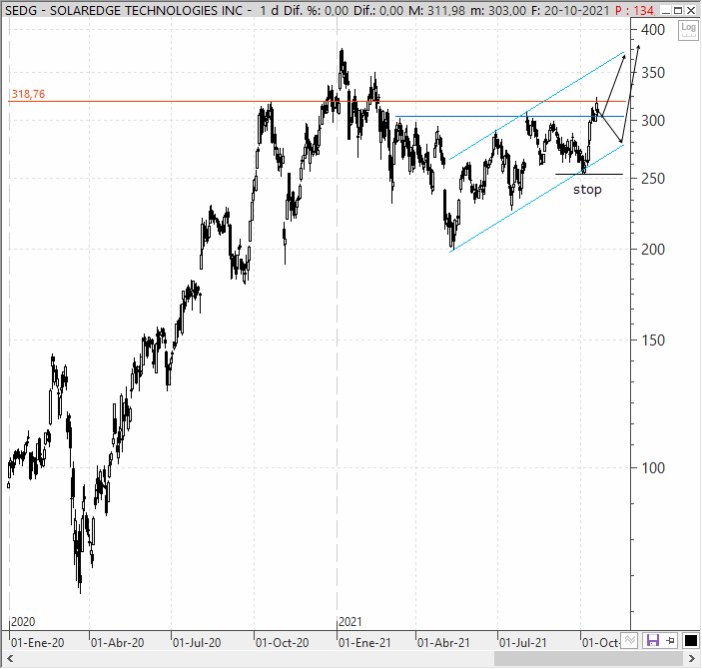This screenshot has width=702, height=669.
Task: Click the 01-Ene-21 date label
Action: [x=364, y=643]
